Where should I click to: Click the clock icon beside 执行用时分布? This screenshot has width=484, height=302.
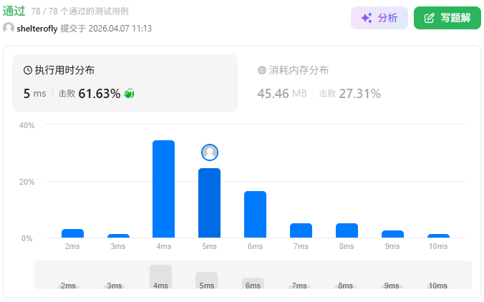[x=28, y=70]
